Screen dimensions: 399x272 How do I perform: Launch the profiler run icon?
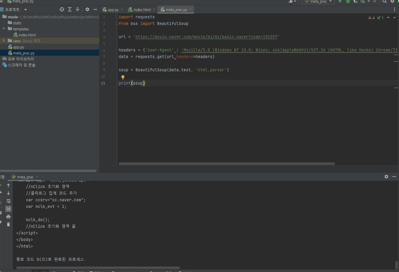click(363, 2)
